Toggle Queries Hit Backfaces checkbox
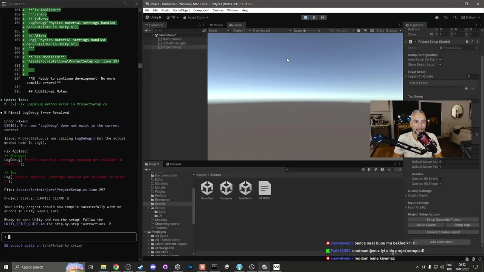The height and width of the screenshot is (272, 484). (x=440, y=179)
